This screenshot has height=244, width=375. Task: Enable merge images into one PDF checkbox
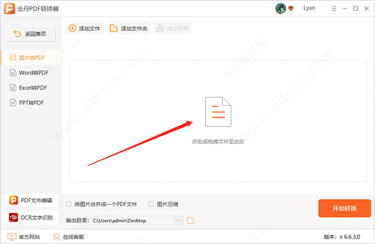tap(69, 204)
